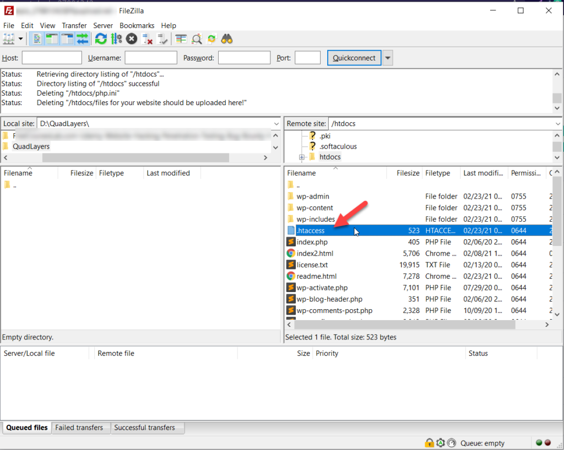Open the Site Manager icon

(9, 39)
